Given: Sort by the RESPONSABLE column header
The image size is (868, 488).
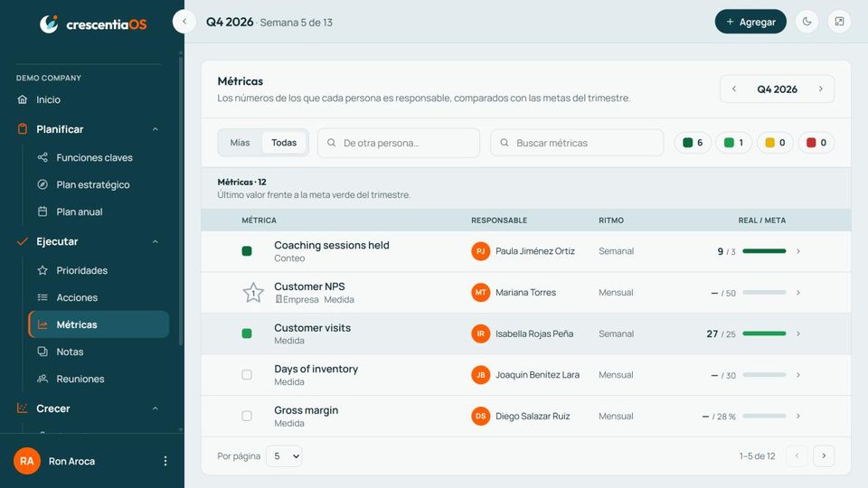Looking at the screenshot, I should [499, 221].
